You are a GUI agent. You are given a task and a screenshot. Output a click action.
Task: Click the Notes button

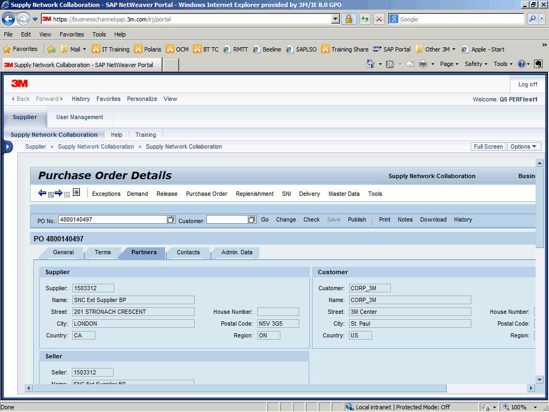click(x=405, y=219)
